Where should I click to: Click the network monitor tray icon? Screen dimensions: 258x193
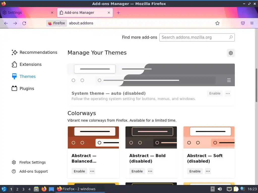point(229,189)
